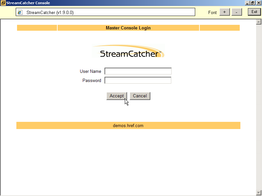Exit the StreamCatcher console
This screenshot has height=196, width=262.
click(254, 12)
